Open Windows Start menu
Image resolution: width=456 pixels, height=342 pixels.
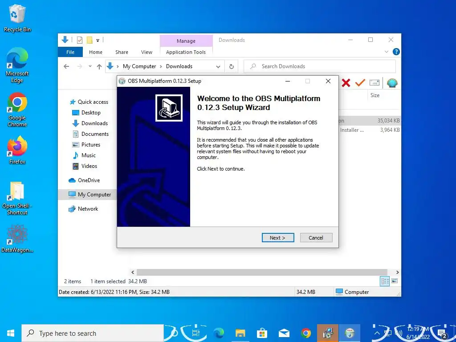11,333
